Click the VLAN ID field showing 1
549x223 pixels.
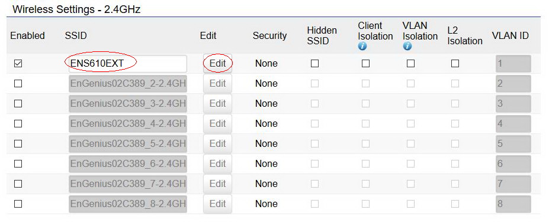[x=513, y=64]
